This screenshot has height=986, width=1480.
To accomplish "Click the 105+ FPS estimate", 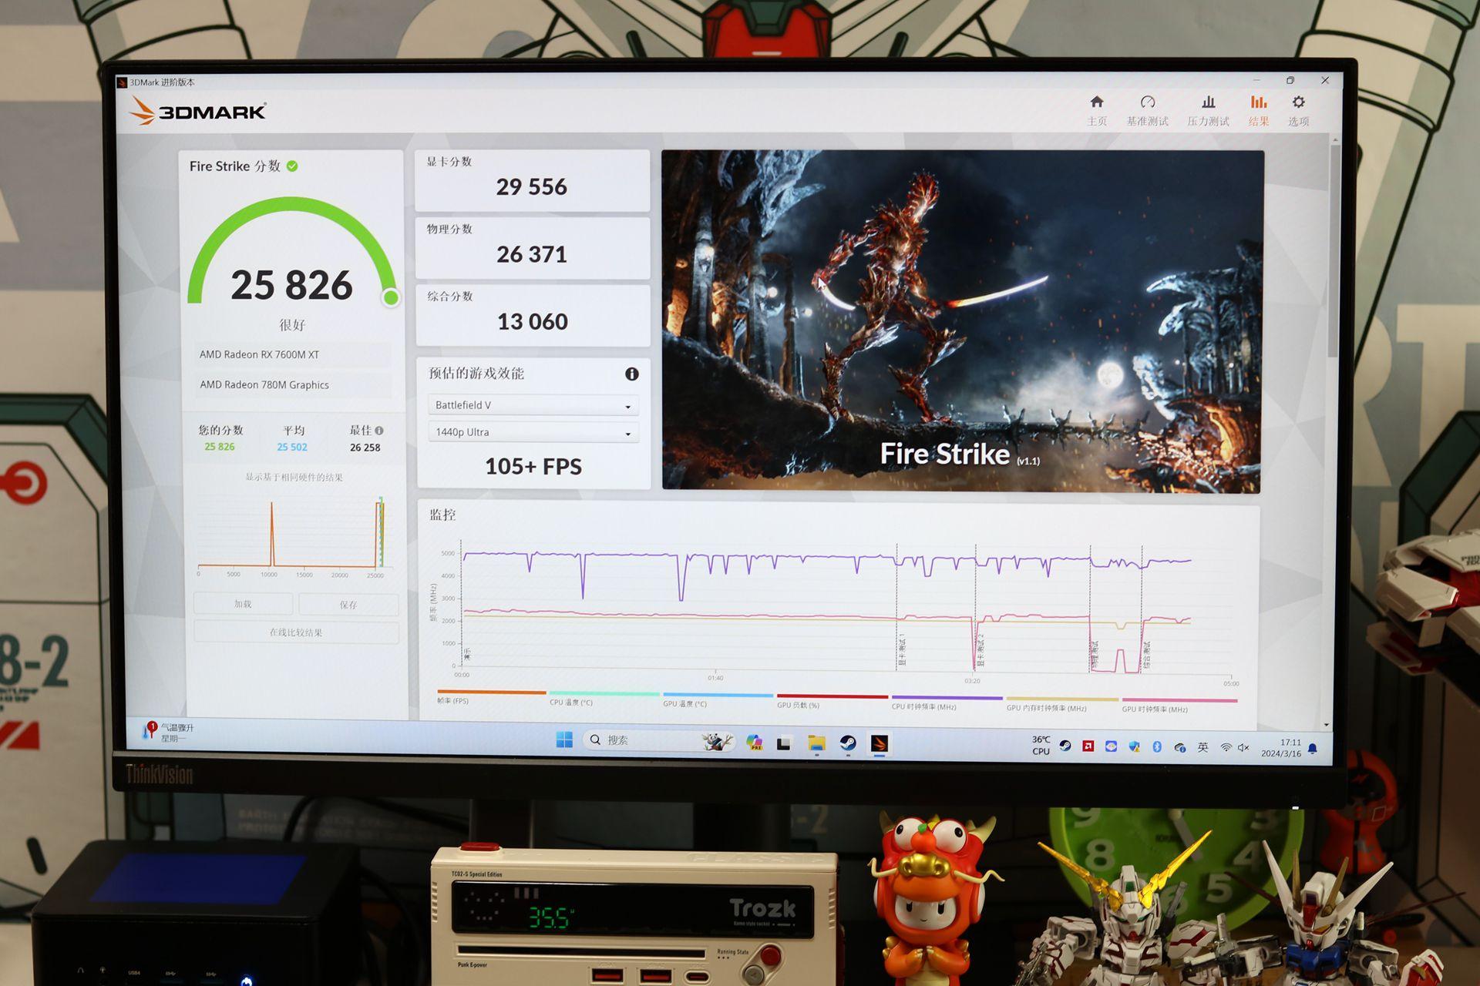I will 533,466.
